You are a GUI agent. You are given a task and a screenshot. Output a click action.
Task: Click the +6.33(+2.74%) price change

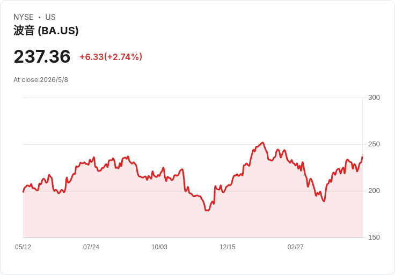click(111, 57)
